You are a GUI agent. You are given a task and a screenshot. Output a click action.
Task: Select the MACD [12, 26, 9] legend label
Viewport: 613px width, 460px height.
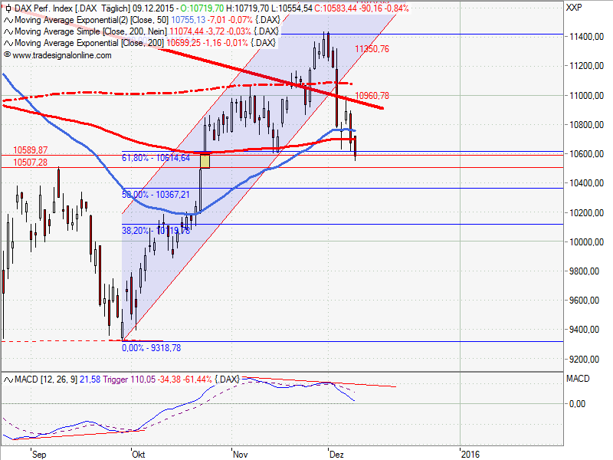[x=46, y=379]
